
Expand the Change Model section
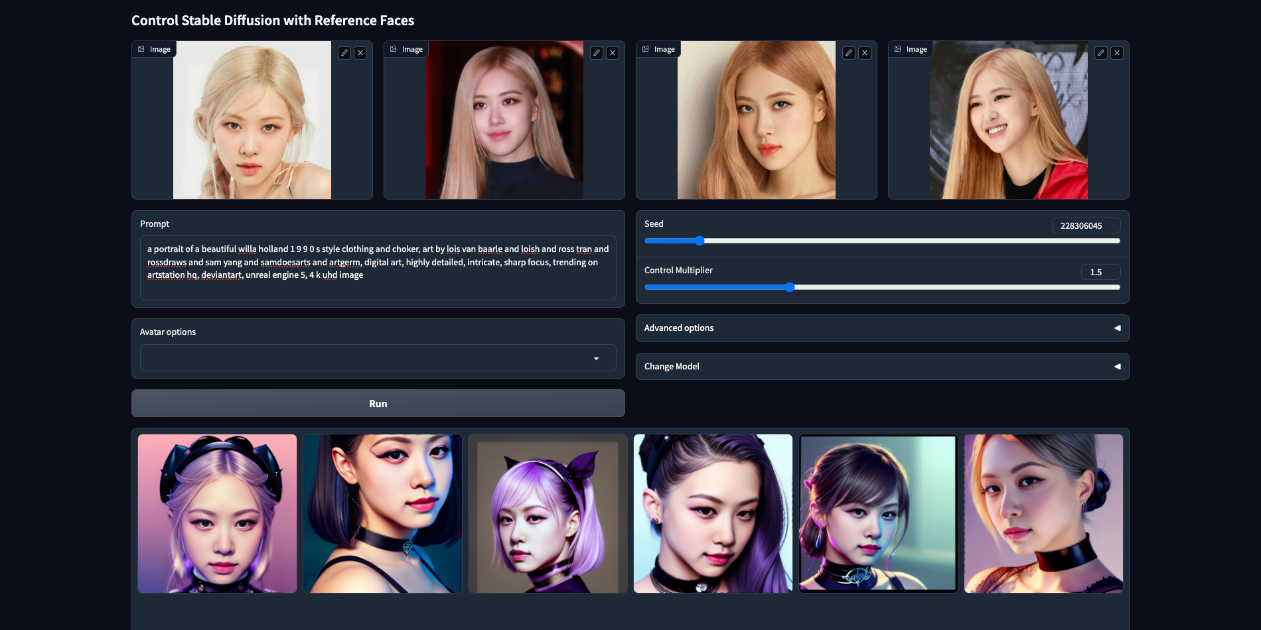883,367
